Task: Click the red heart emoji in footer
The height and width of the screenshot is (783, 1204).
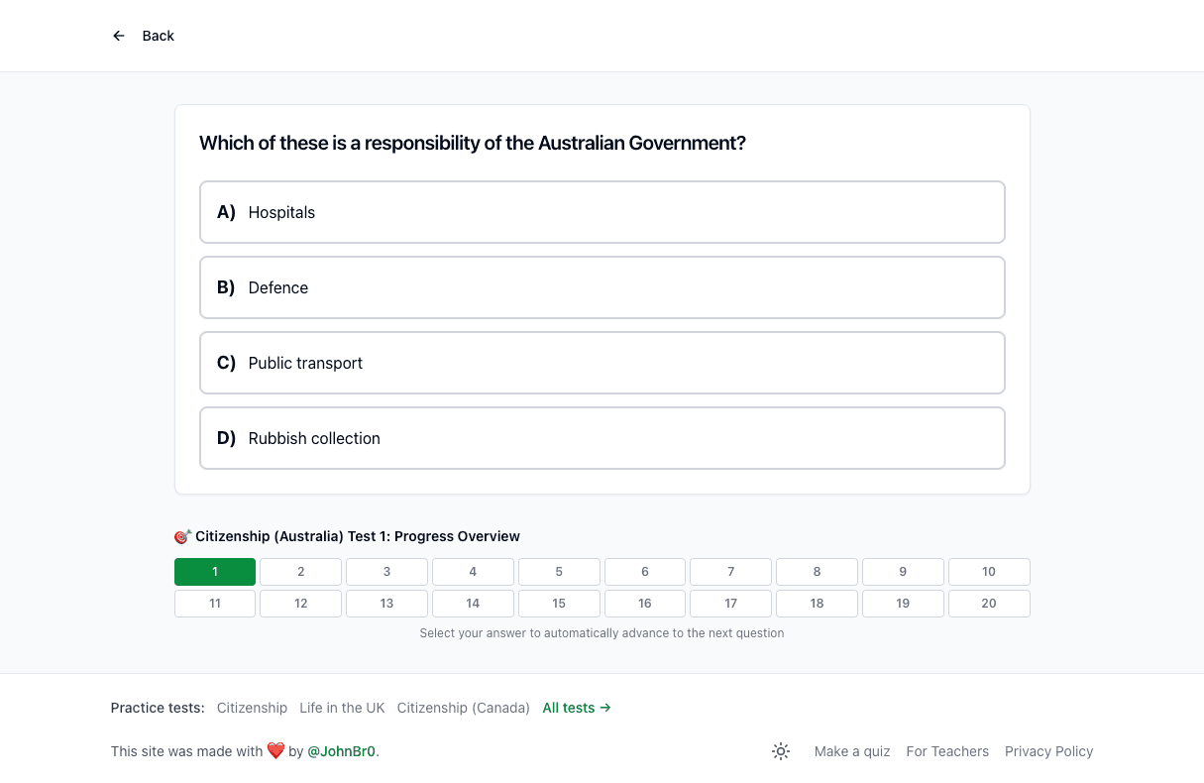Action: [x=275, y=751]
